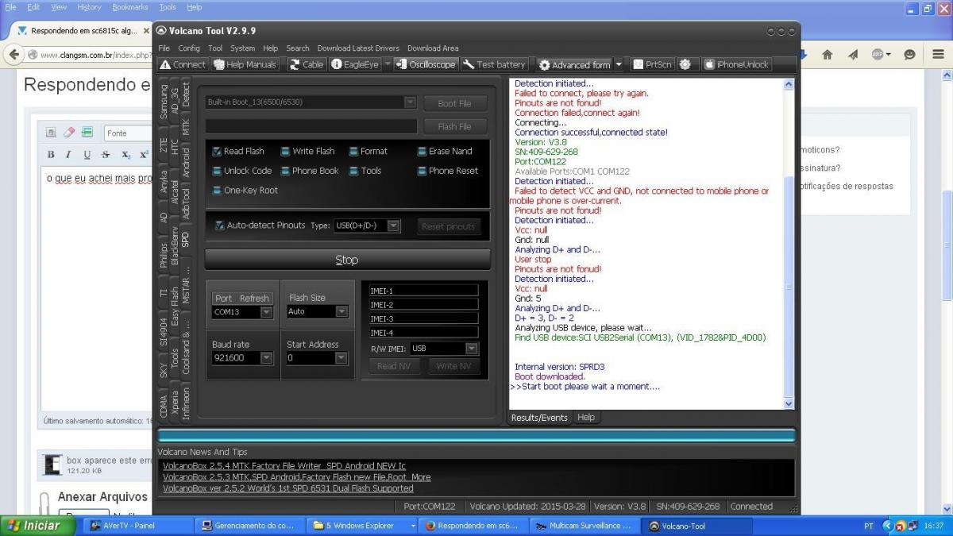Viewport: 953px width, 536px height.
Task: Click the IMEI-1 input field
Action: [423, 291]
